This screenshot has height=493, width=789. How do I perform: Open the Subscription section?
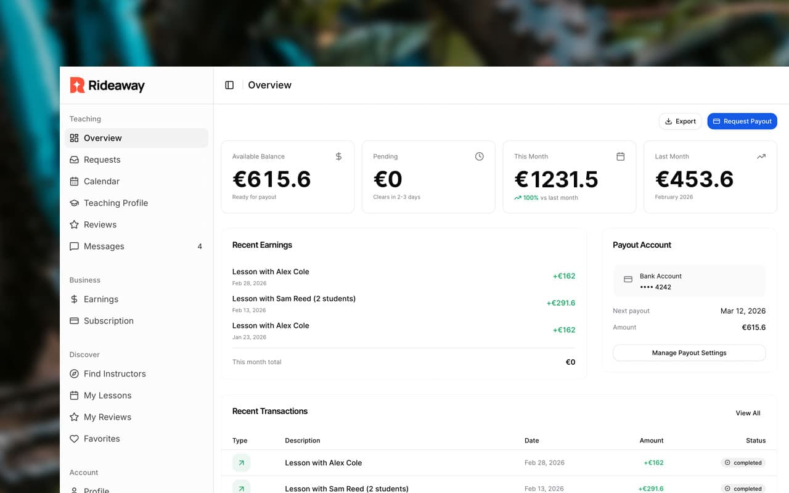pos(108,320)
